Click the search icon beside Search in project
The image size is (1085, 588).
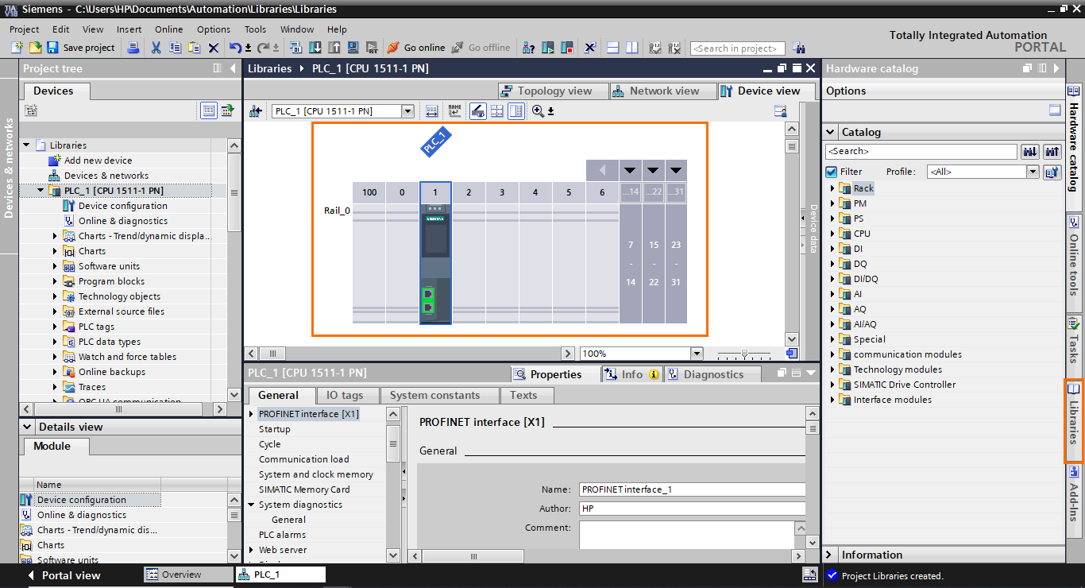click(x=798, y=48)
